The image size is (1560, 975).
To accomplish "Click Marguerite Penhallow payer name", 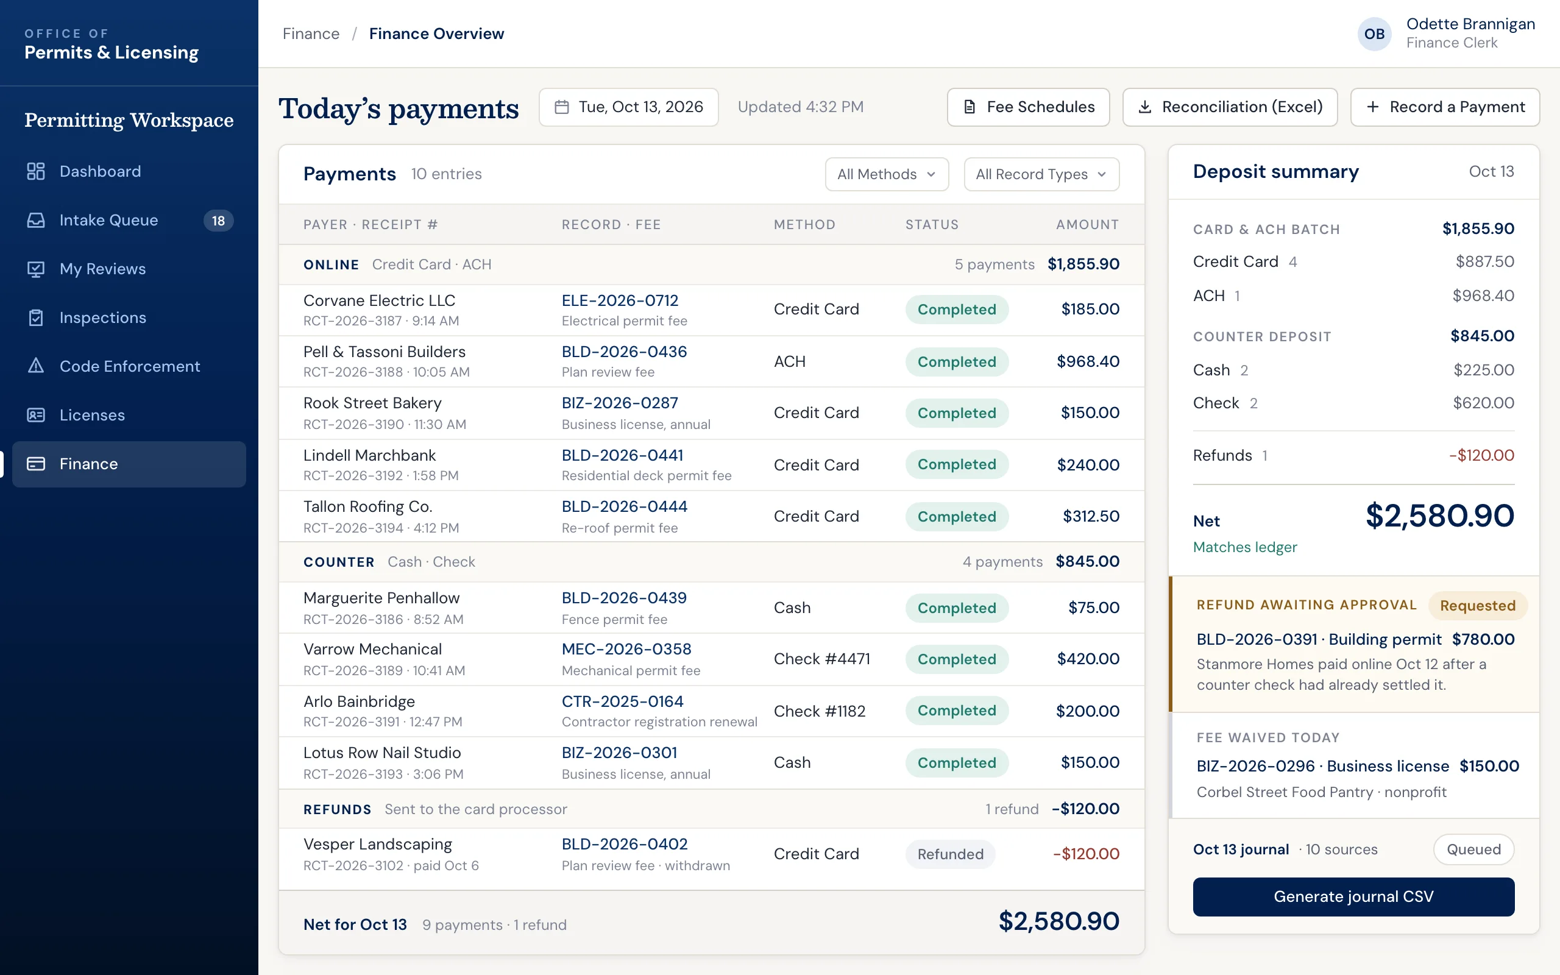I will pos(381,598).
